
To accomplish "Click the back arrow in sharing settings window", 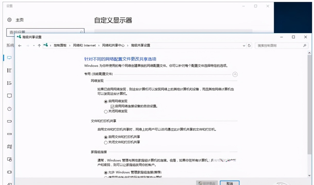I will tap(20, 46).
